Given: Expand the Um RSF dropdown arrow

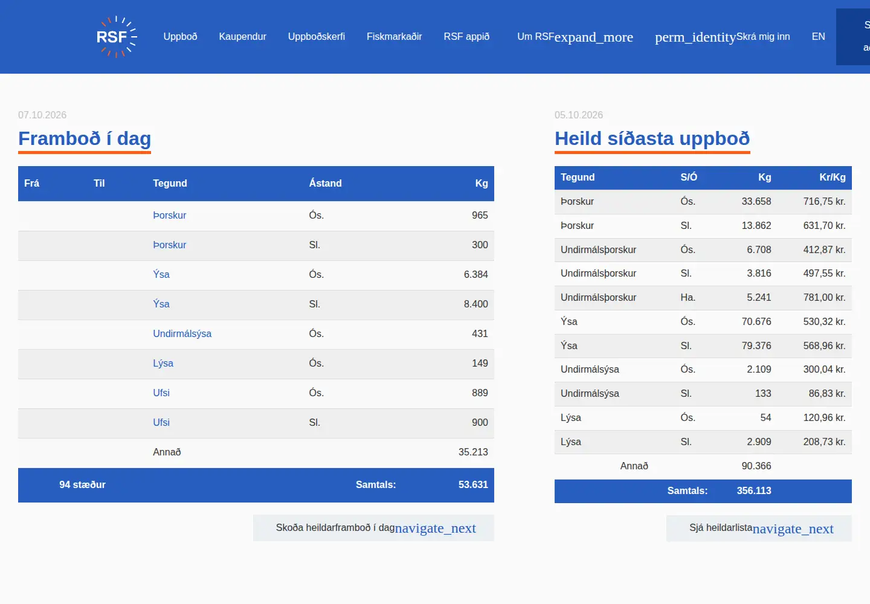Looking at the screenshot, I should 594,37.
